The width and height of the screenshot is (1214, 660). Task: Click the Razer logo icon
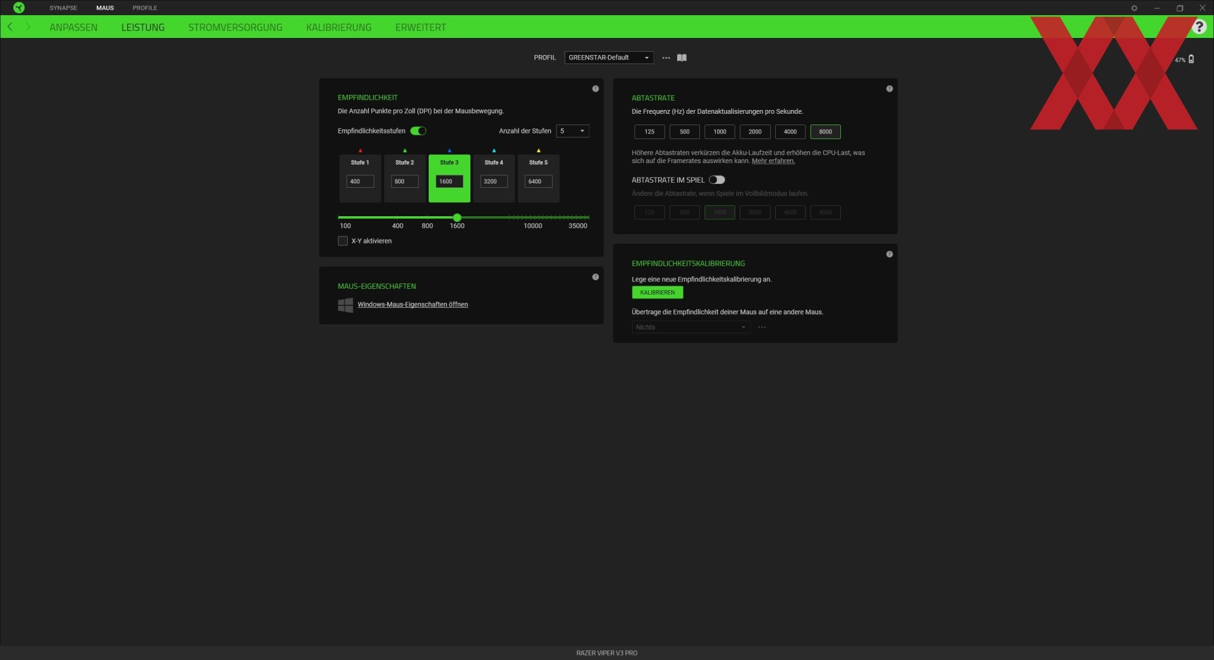19,8
